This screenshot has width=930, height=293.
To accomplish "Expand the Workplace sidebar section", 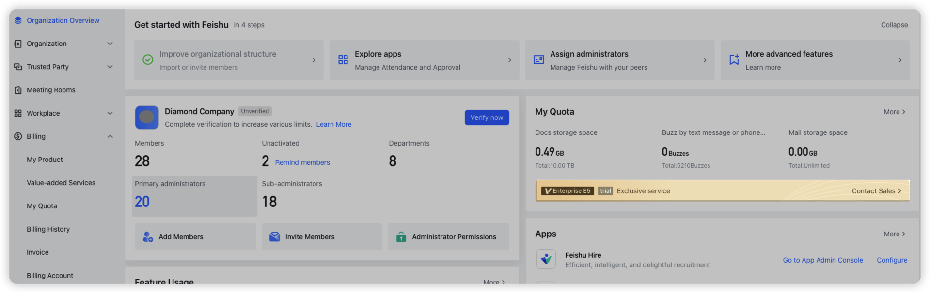I will click(x=110, y=113).
